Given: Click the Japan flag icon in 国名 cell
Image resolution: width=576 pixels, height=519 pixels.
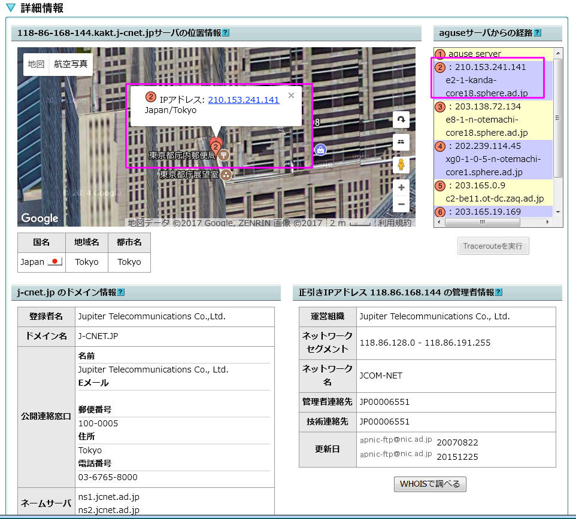Looking at the screenshot, I should click(54, 261).
